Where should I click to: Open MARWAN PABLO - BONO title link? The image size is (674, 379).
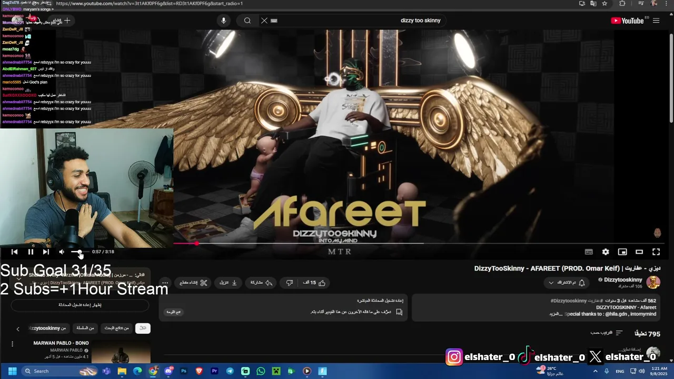point(61,343)
